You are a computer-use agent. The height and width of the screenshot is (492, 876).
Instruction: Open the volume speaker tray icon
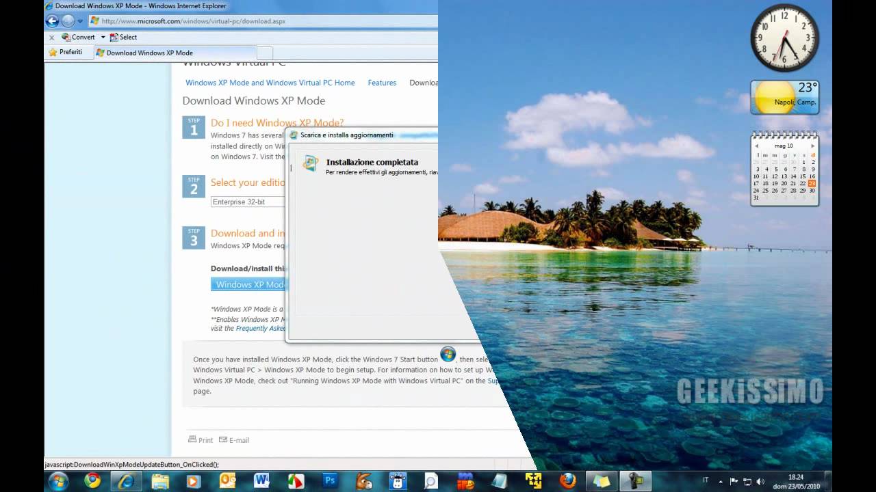pyautogui.click(x=760, y=481)
